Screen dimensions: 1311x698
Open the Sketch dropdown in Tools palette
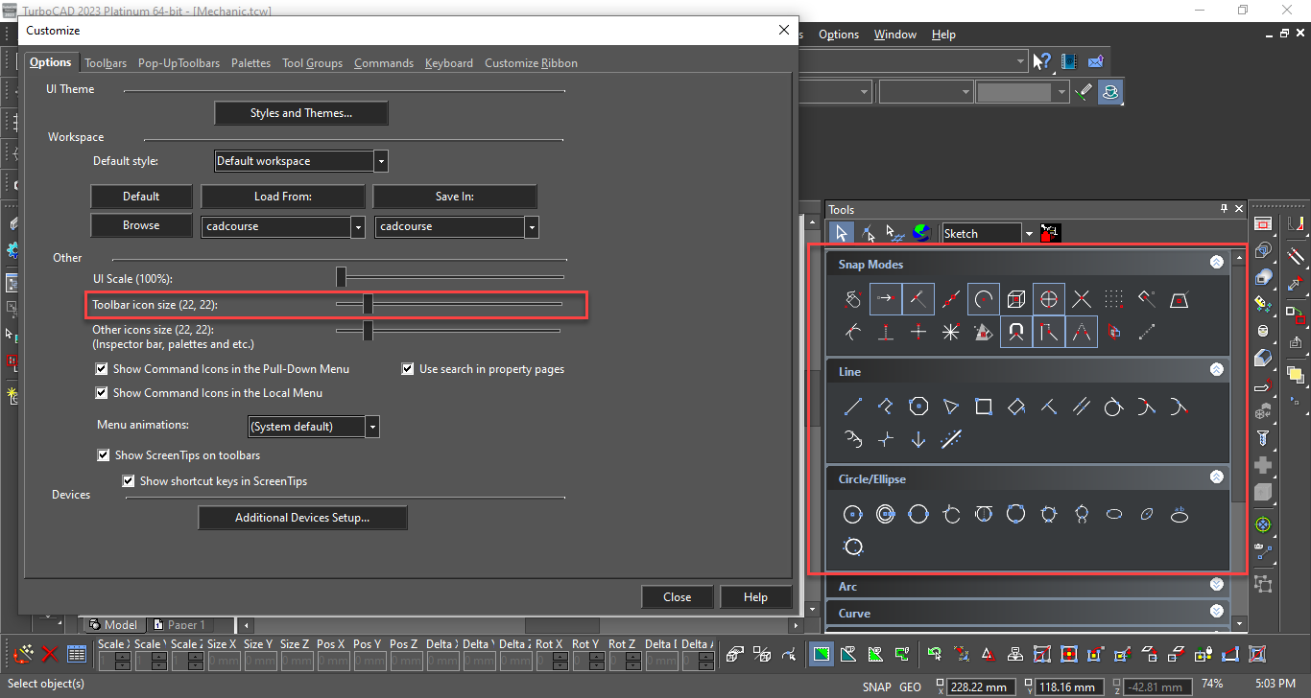click(x=1029, y=233)
